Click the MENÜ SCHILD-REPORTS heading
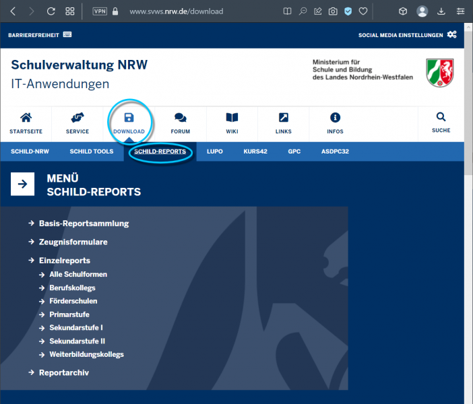The image size is (473, 404). coord(94,185)
